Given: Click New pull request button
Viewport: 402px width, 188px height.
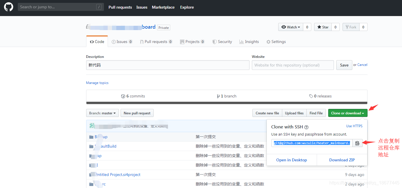Looking at the screenshot, I should coord(137,113).
